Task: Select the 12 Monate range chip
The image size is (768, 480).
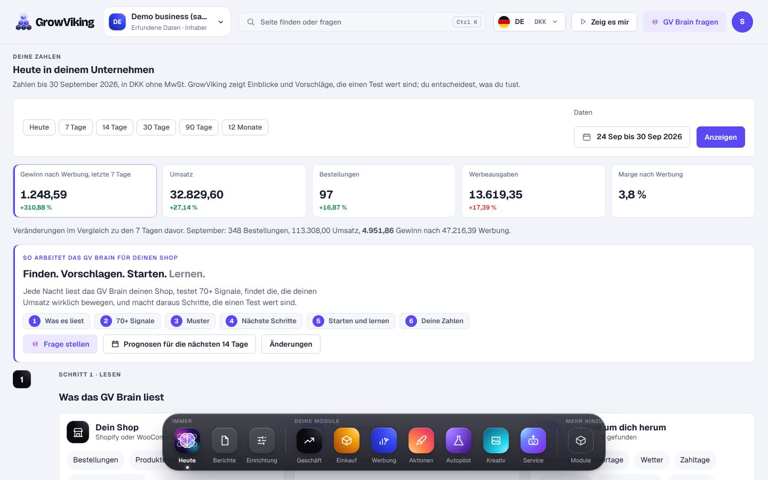Action: (x=245, y=127)
